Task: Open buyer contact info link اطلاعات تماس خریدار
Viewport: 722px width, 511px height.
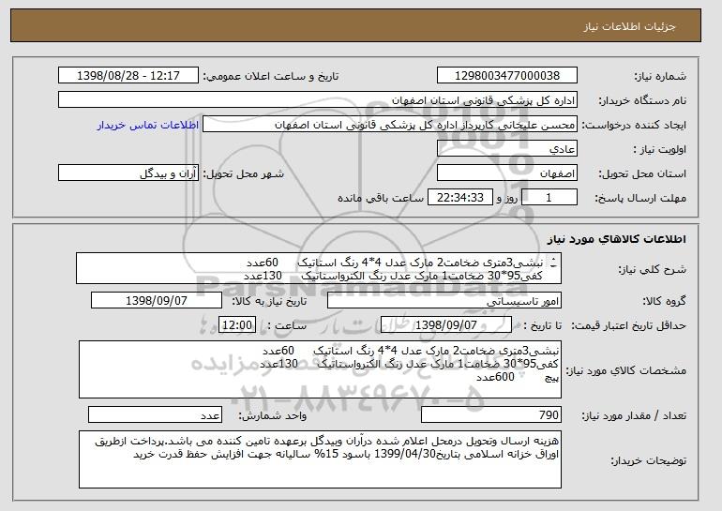Action: coord(148,125)
